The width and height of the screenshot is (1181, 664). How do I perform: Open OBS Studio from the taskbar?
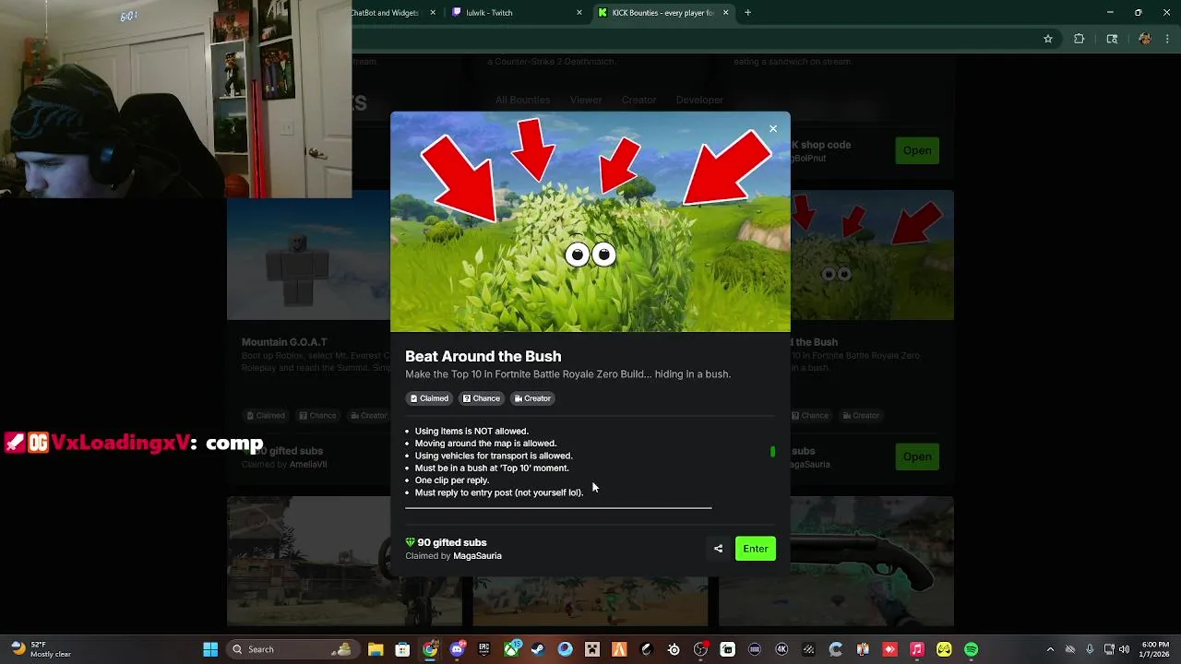700,649
